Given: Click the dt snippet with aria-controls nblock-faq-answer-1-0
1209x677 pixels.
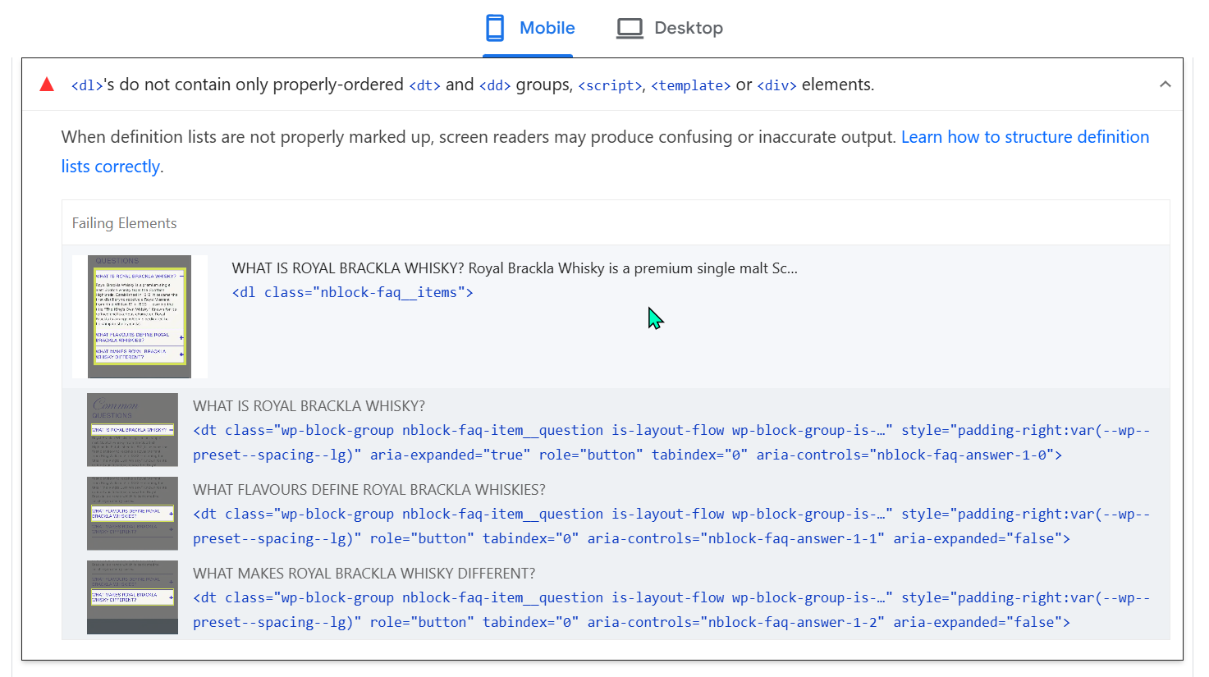Looking at the screenshot, I should pos(671,442).
